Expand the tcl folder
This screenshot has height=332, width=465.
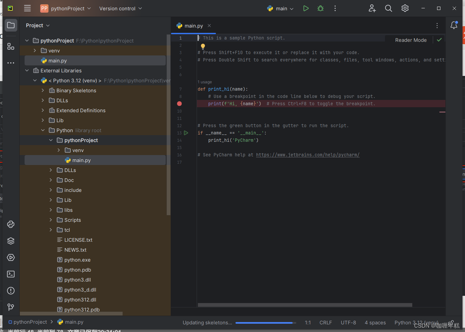pyautogui.click(x=51, y=230)
